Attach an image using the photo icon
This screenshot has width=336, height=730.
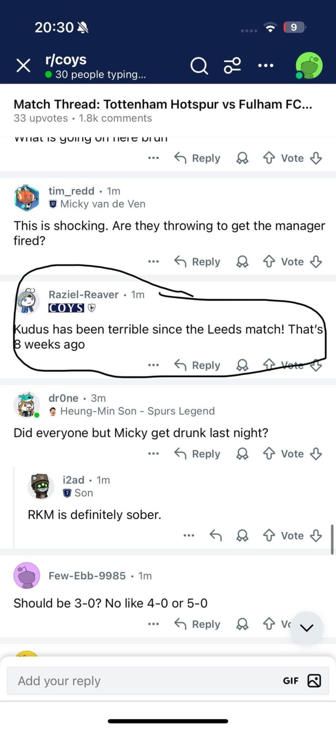pyautogui.click(x=314, y=681)
